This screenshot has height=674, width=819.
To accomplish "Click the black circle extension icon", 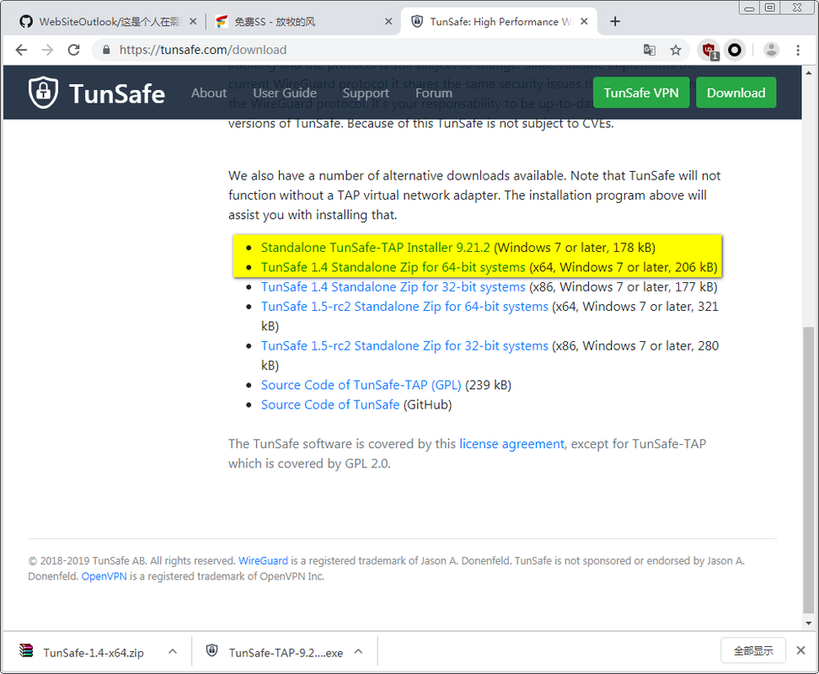I will (x=735, y=50).
